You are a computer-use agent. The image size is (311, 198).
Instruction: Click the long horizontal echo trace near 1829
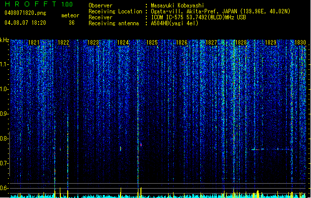tap(271, 149)
